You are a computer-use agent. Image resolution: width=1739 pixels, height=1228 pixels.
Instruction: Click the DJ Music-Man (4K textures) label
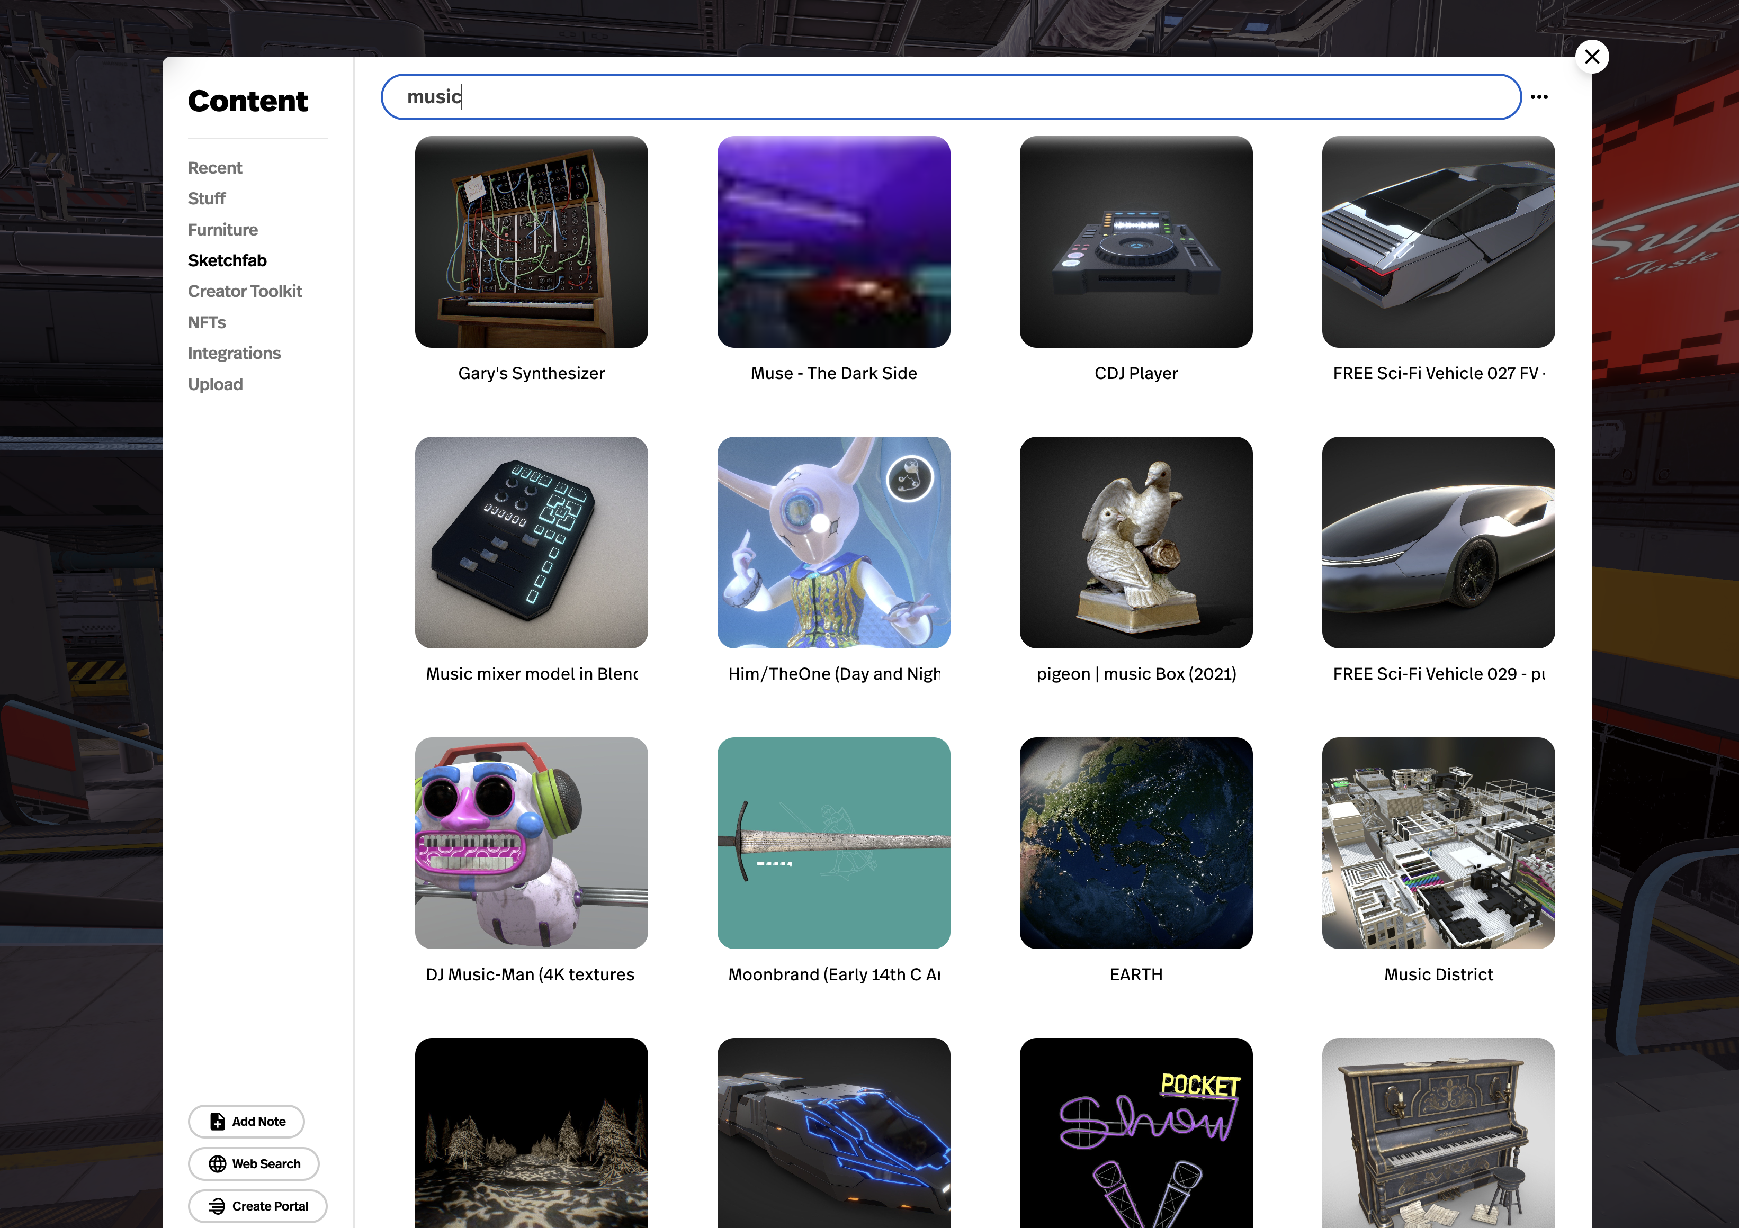(x=530, y=974)
